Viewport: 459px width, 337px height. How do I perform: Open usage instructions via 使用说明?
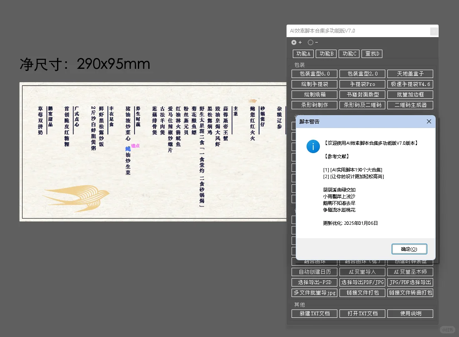[410, 313]
